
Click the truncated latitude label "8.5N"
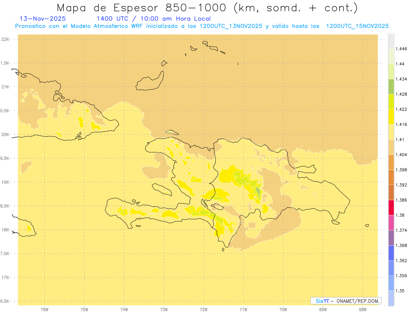coord(5,206)
